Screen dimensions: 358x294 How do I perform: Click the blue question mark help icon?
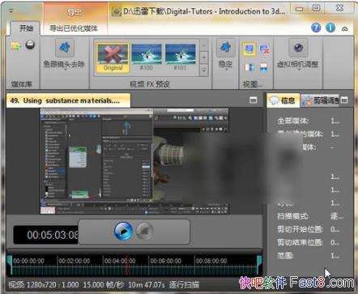tap(316, 28)
